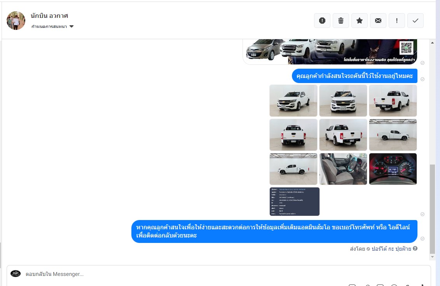Click the page avatar beside reply box

pos(16,274)
